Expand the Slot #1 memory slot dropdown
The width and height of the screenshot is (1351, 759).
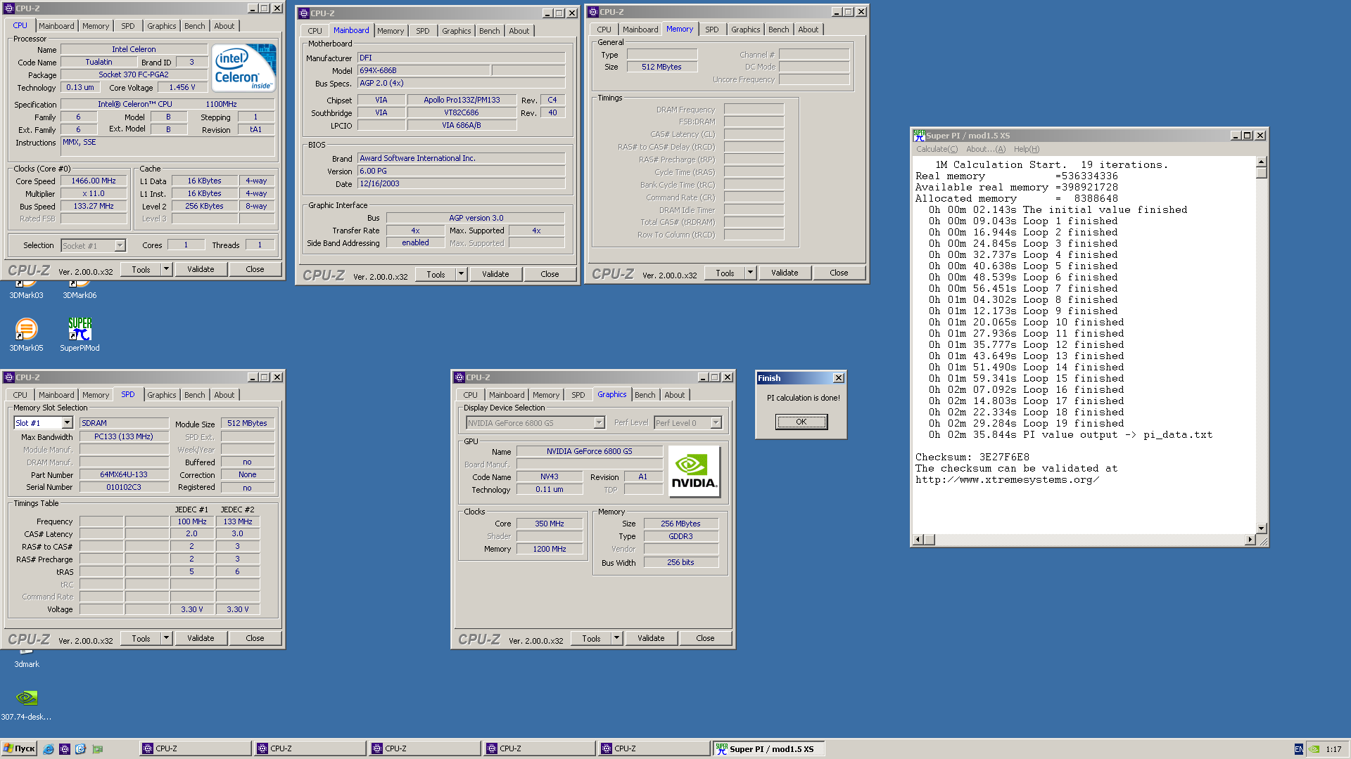pos(68,423)
